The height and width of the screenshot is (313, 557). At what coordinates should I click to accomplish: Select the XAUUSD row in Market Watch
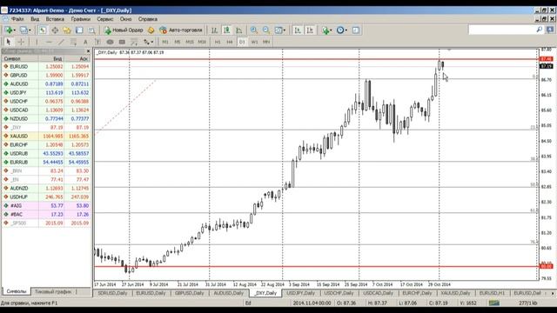(46, 137)
